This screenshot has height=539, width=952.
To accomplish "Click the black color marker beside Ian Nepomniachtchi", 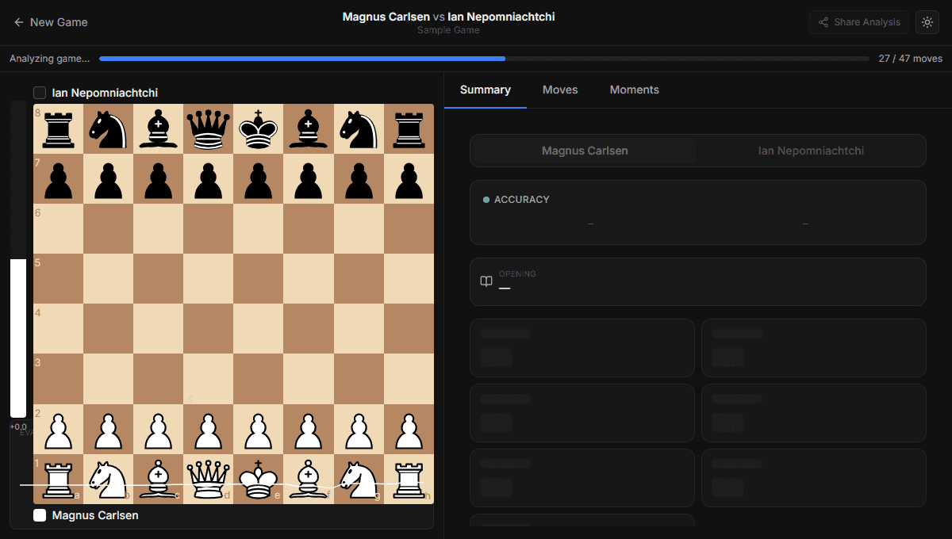I will point(40,93).
